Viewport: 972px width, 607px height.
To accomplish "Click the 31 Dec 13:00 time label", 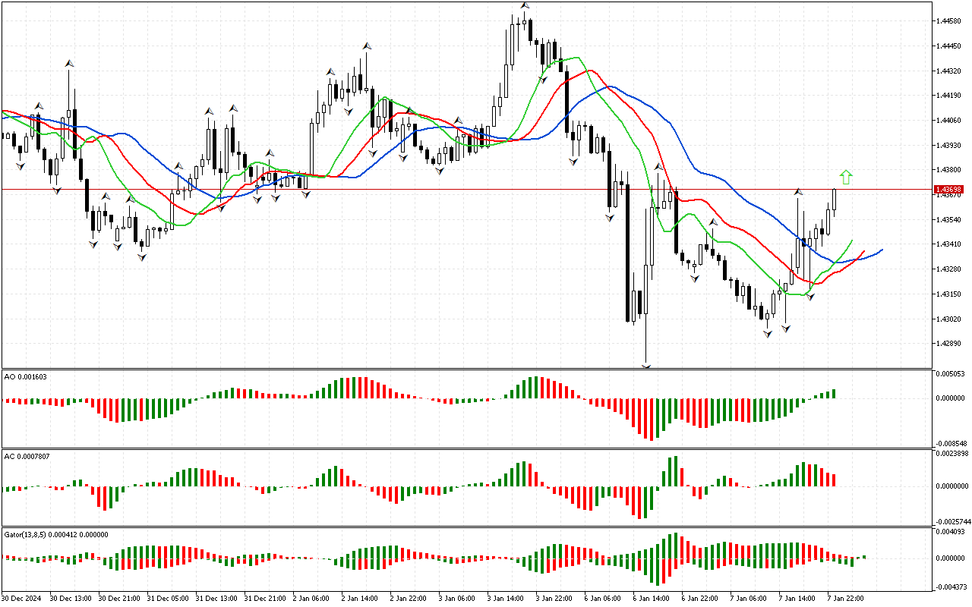I will [216, 599].
